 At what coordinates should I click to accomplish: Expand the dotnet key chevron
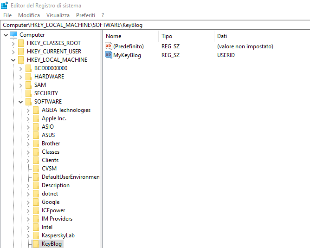(x=28, y=194)
